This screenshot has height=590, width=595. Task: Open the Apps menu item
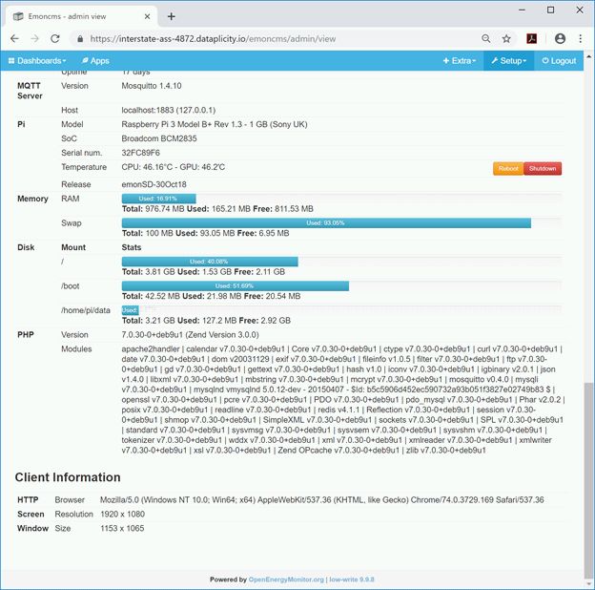pos(95,61)
